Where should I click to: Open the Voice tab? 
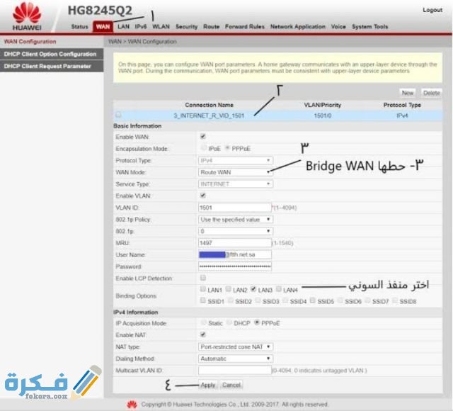(x=338, y=27)
